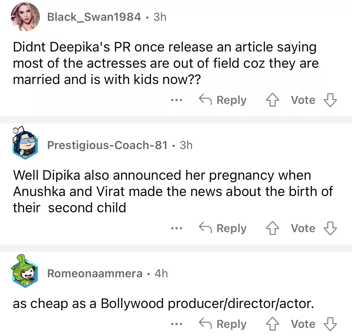This screenshot has width=352, height=336.
Task: Visit Romeonaammera username link
Action: pyautogui.click(x=95, y=273)
